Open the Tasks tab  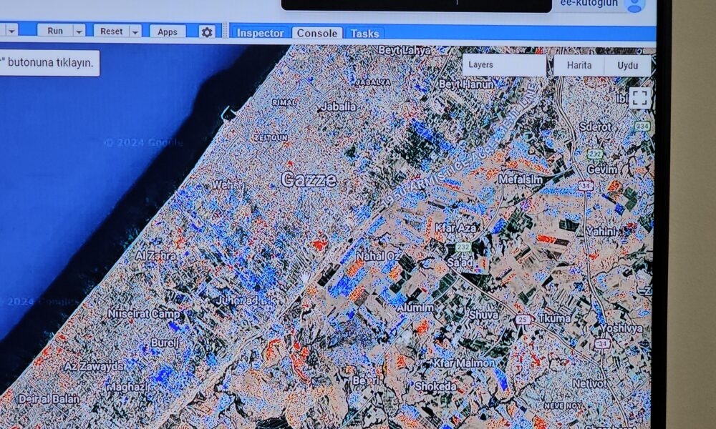pyautogui.click(x=364, y=33)
